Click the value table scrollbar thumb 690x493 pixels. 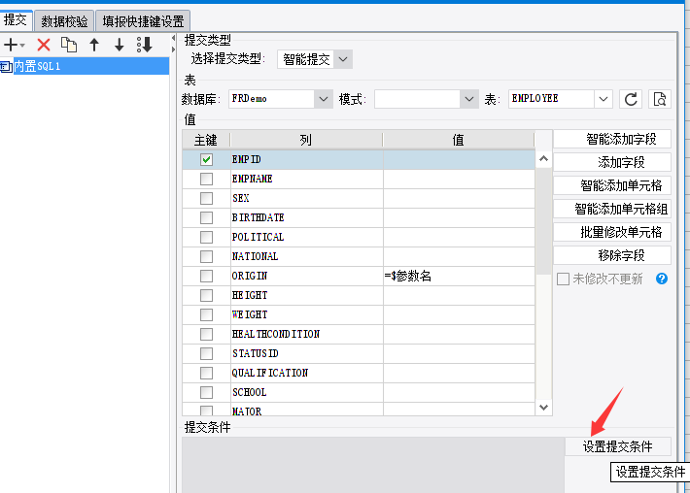point(543,220)
